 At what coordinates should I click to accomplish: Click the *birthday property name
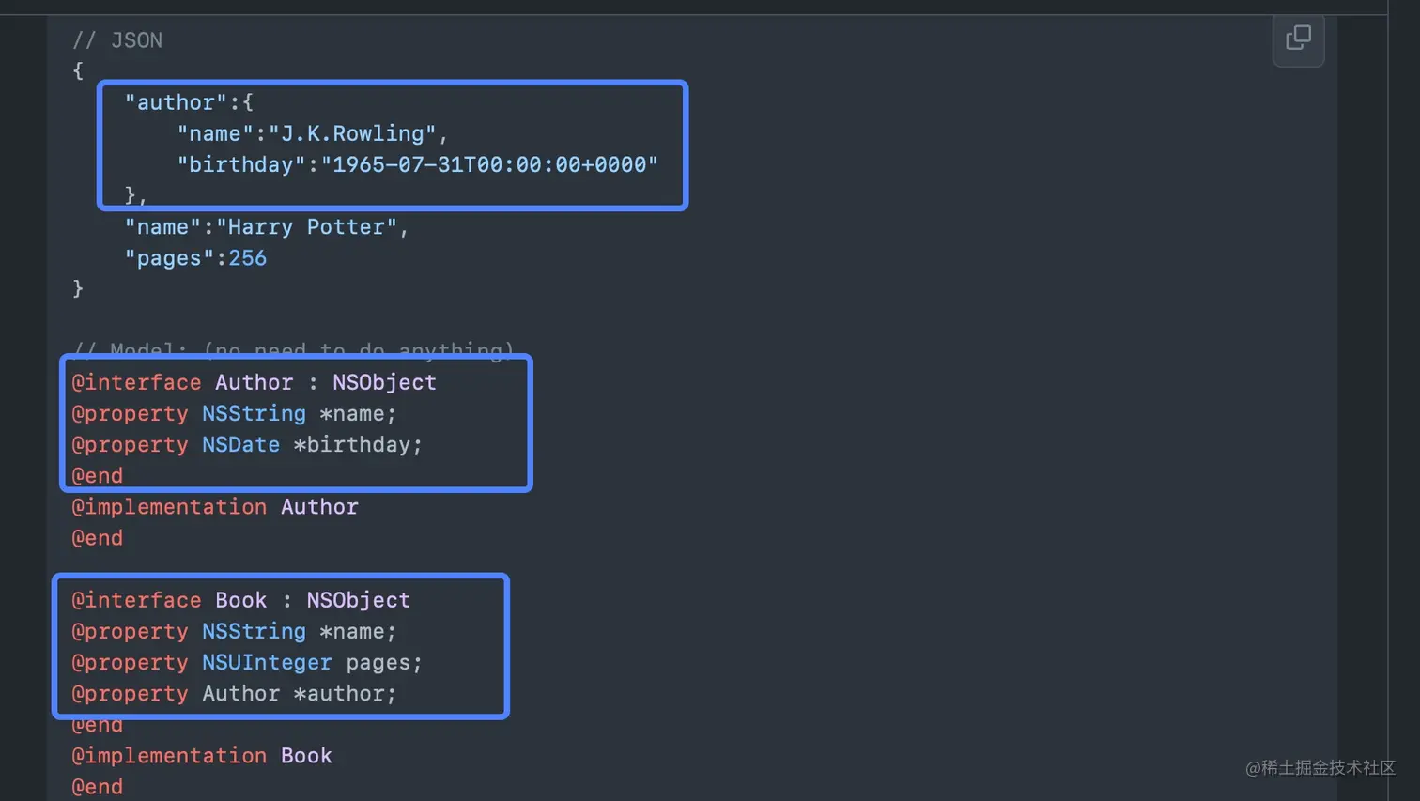point(358,444)
